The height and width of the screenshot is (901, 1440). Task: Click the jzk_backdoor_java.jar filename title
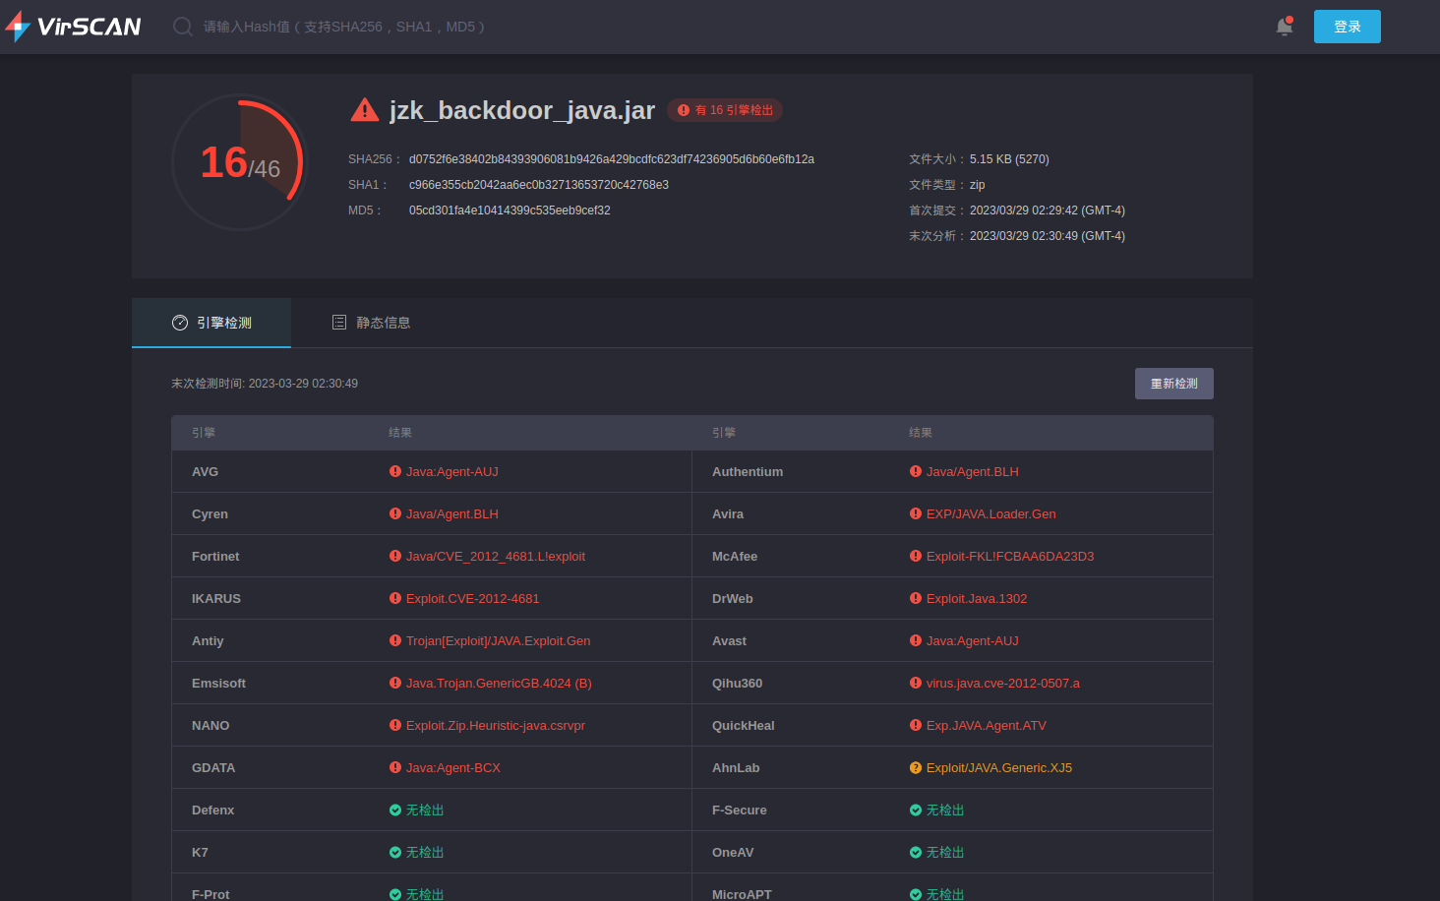[x=522, y=110]
